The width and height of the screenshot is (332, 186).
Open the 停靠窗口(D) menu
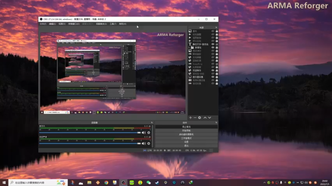click(x=74, y=24)
